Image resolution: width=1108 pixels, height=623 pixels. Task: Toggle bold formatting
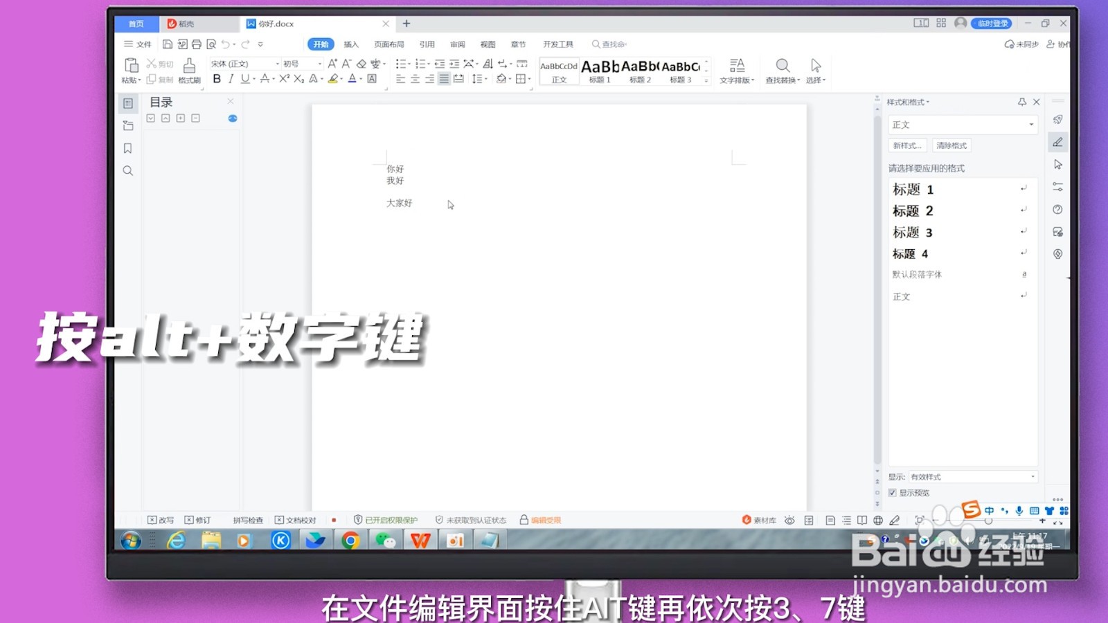click(x=217, y=79)
